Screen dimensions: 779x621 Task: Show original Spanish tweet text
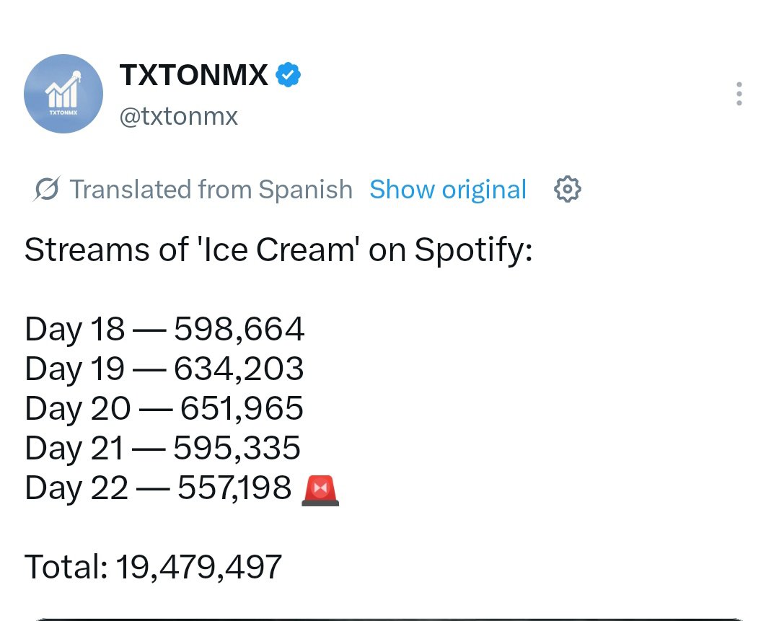(448, 189)
